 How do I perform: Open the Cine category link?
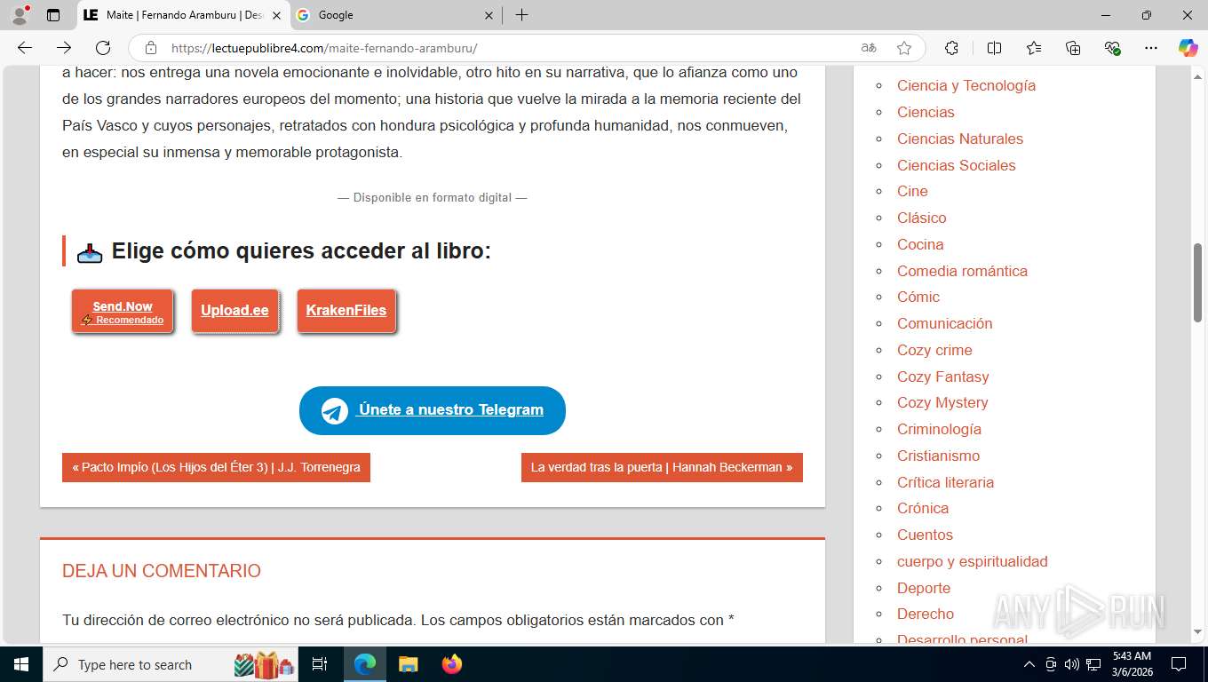pos(912,191)
